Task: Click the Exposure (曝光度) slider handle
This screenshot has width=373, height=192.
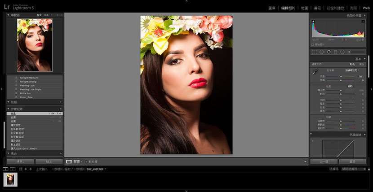Action: point(341,91)
